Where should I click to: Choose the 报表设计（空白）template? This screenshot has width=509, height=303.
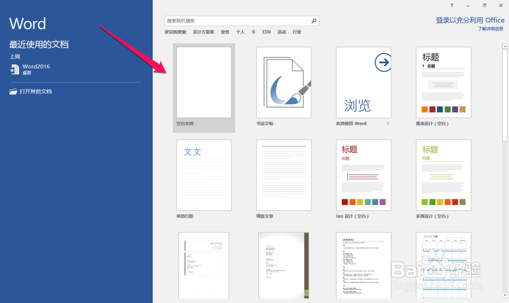click(x=443, y=83)
